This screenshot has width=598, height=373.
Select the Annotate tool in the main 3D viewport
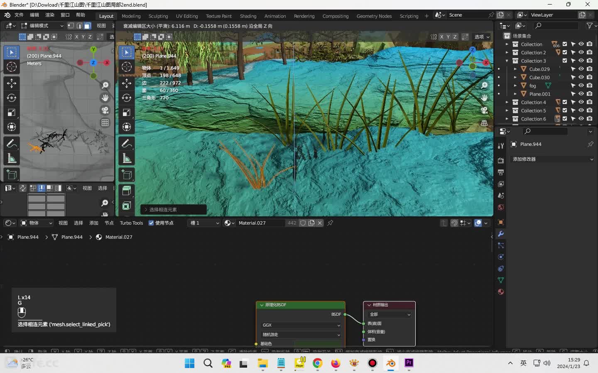pyautogui.click(x=127, y=143)
